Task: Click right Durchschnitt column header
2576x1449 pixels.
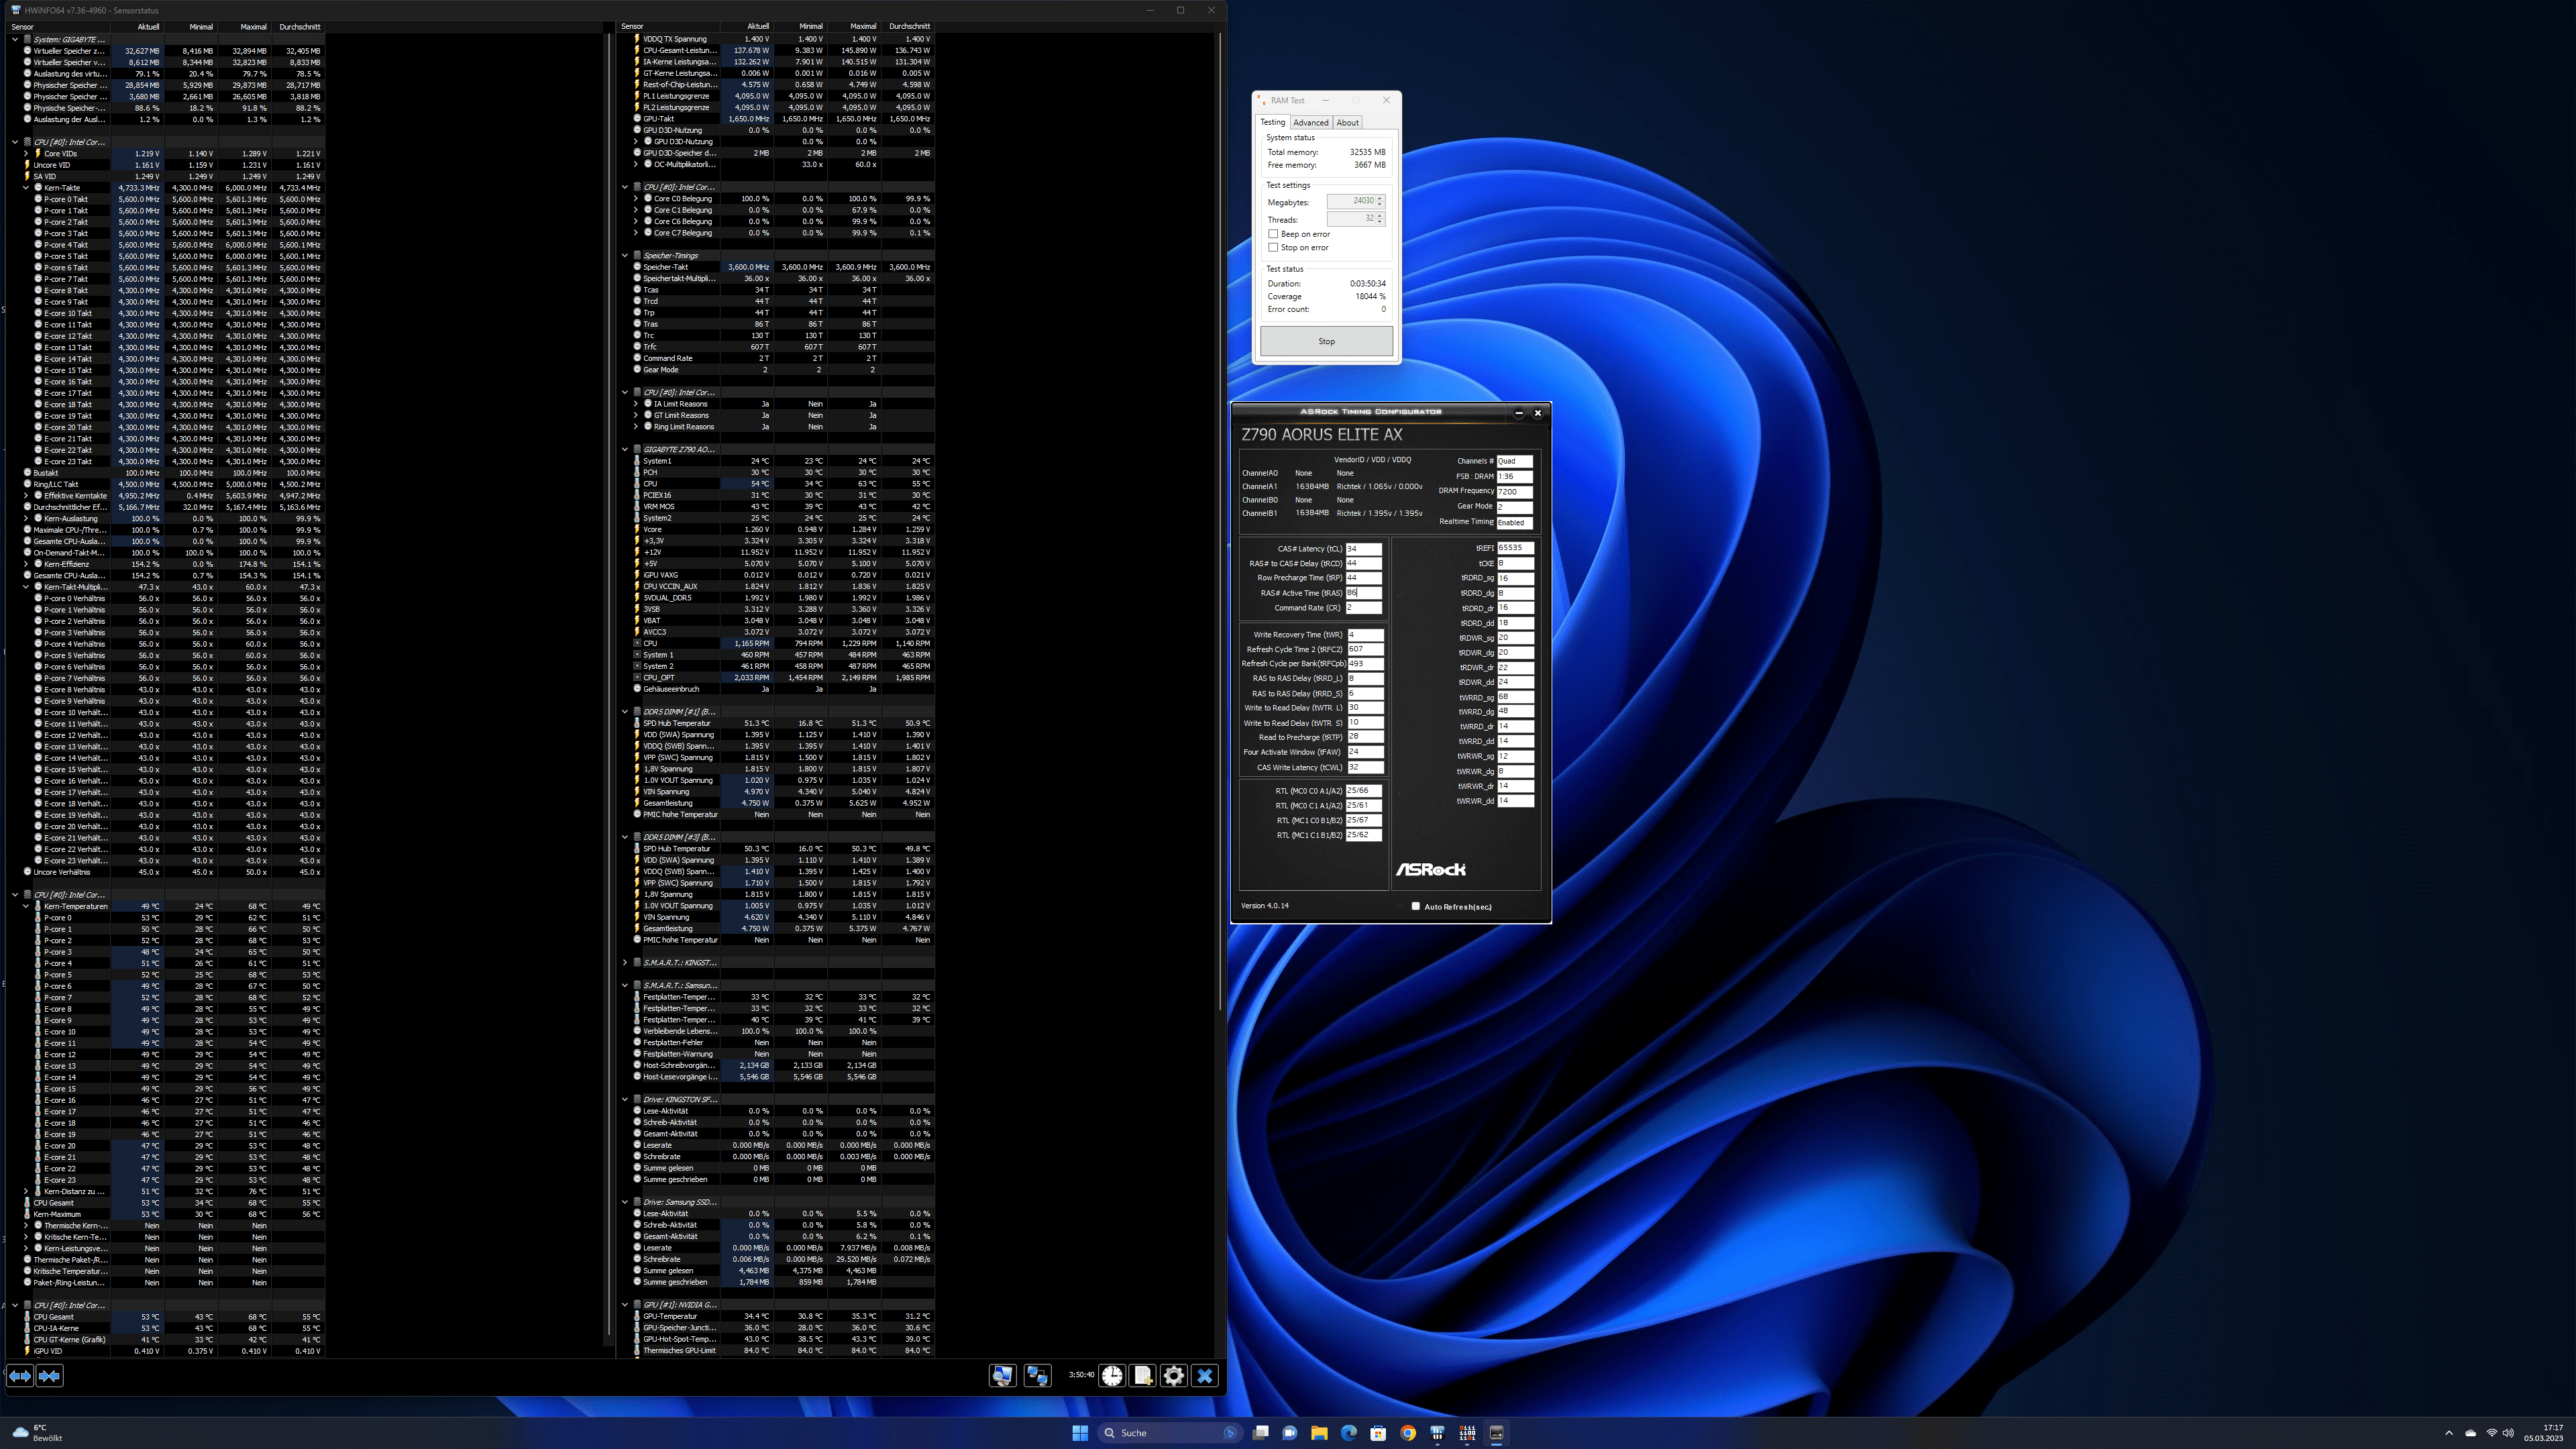Action: 908,27
